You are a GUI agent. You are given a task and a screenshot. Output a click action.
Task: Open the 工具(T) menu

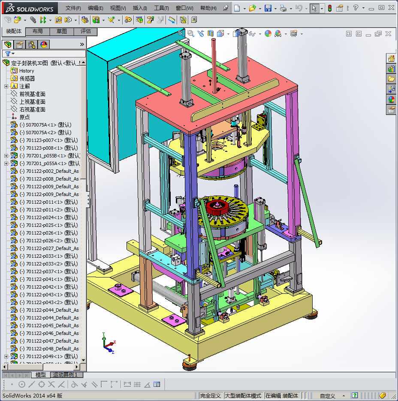[x=161, y=8]
